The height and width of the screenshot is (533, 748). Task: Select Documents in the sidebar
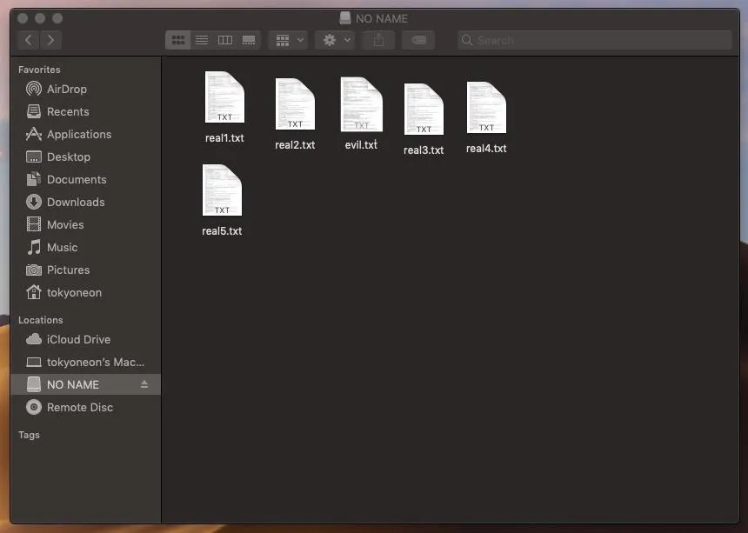tap(86, 179)
